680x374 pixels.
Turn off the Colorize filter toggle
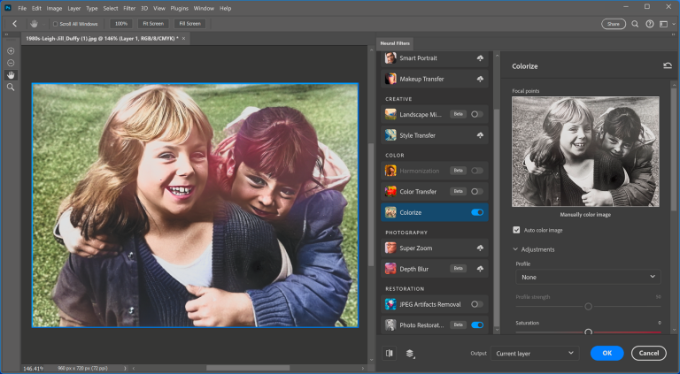click(x=477, y=212)
